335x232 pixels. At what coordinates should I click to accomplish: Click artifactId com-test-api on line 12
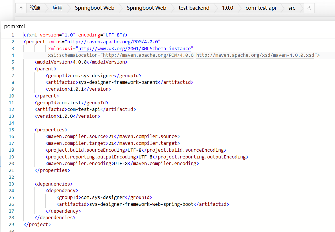pos(84,109)
